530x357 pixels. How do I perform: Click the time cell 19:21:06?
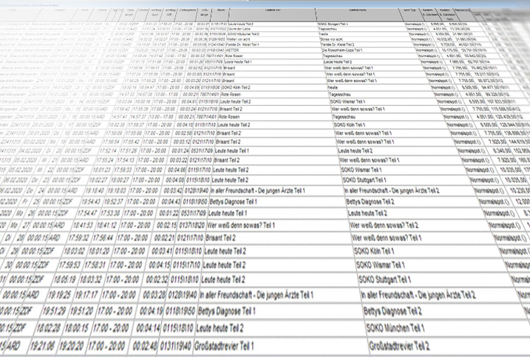click(42, 346)
